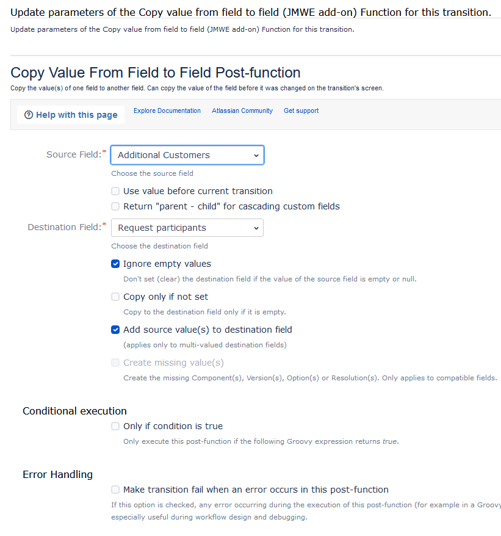This screenshot has height=536, width=501.
Task: Uncheck the Ignore empty values checkbox
Action: 115,264
